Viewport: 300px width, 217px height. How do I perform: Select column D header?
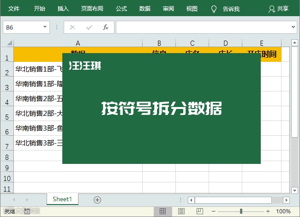(226, 43)
